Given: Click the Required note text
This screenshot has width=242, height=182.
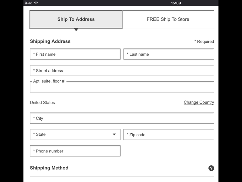Looking at the screenshot, I should (x=204, y=42).
